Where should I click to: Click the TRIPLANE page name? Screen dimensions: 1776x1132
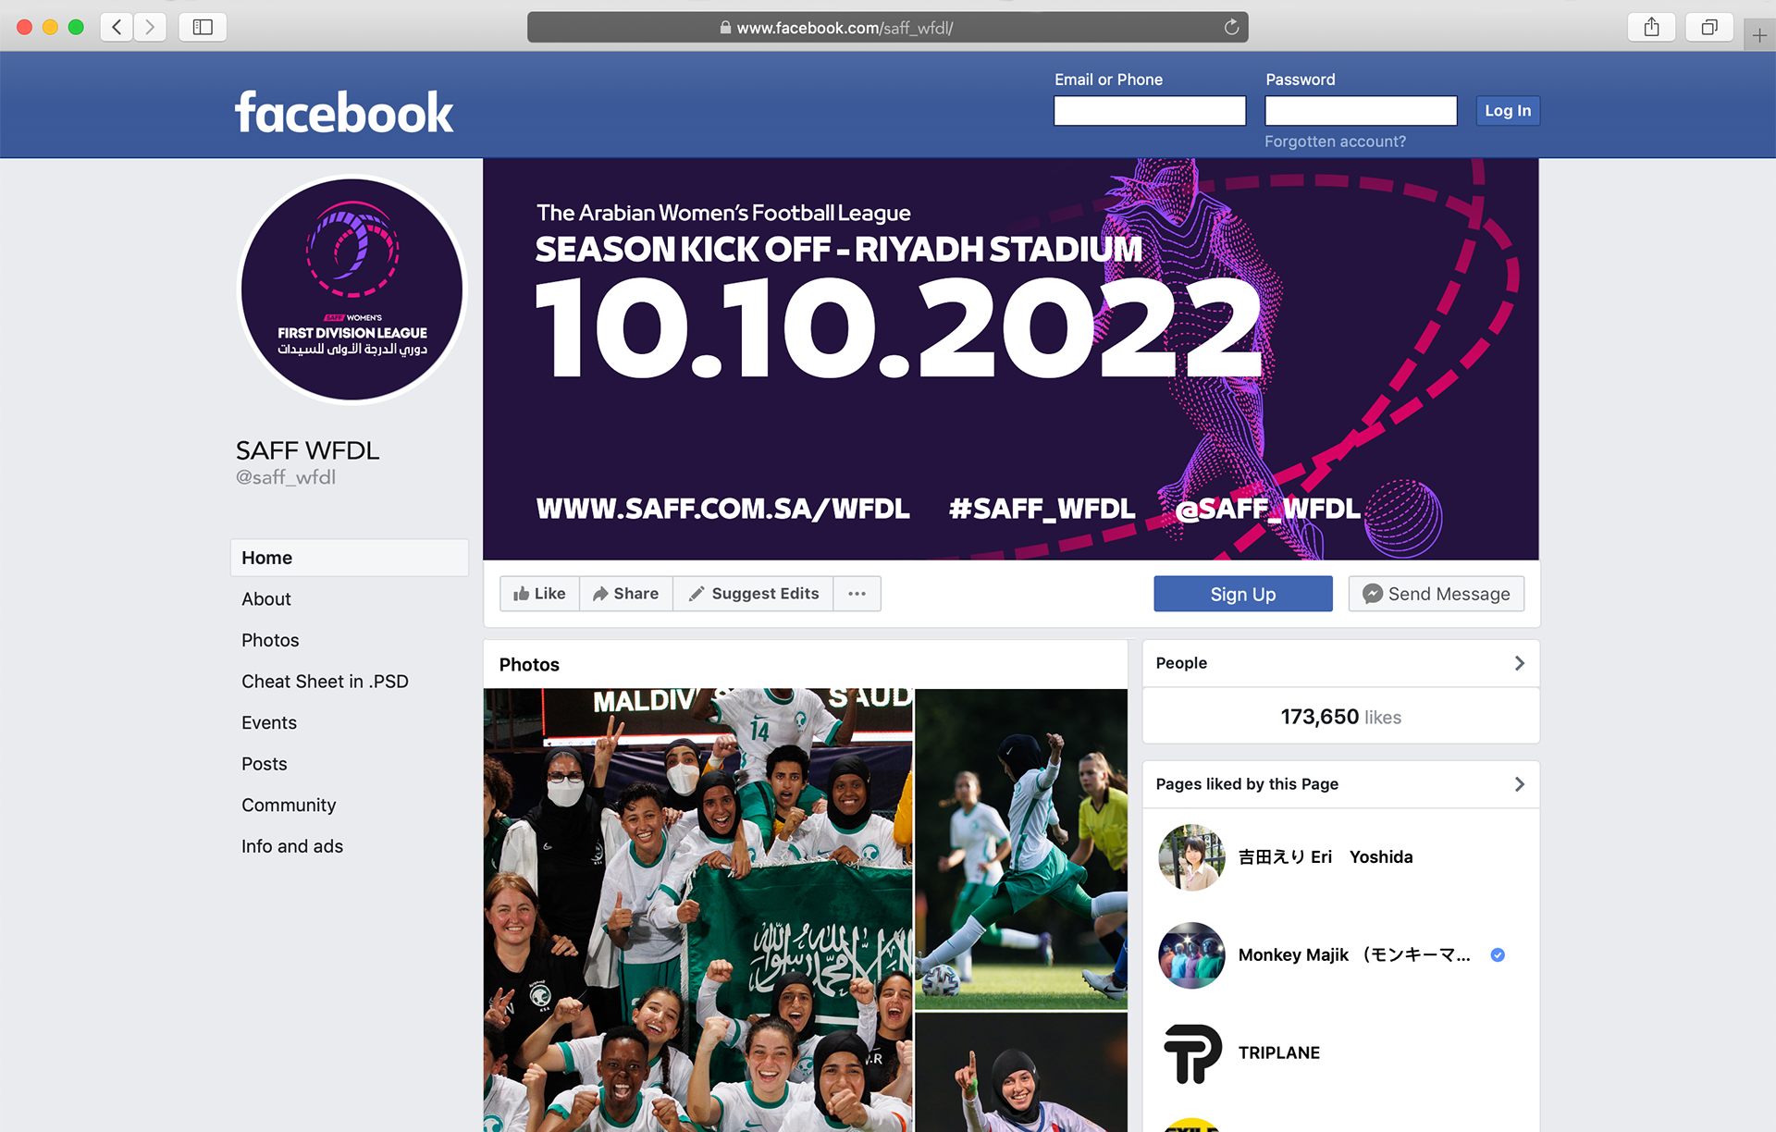point(1279,1053)
